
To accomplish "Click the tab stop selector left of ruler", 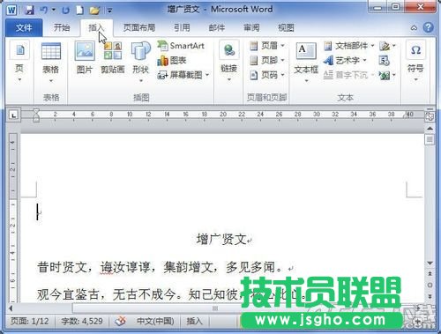I will click(13, 115).
